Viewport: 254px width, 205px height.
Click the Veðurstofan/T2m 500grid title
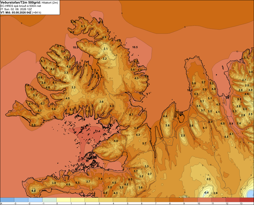click(x=21, y=3)
